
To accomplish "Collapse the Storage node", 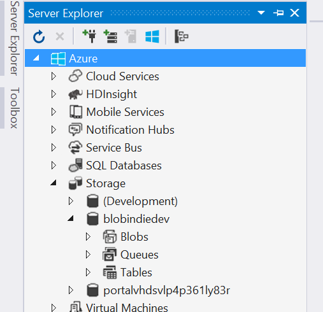I will tap(54, 183).
